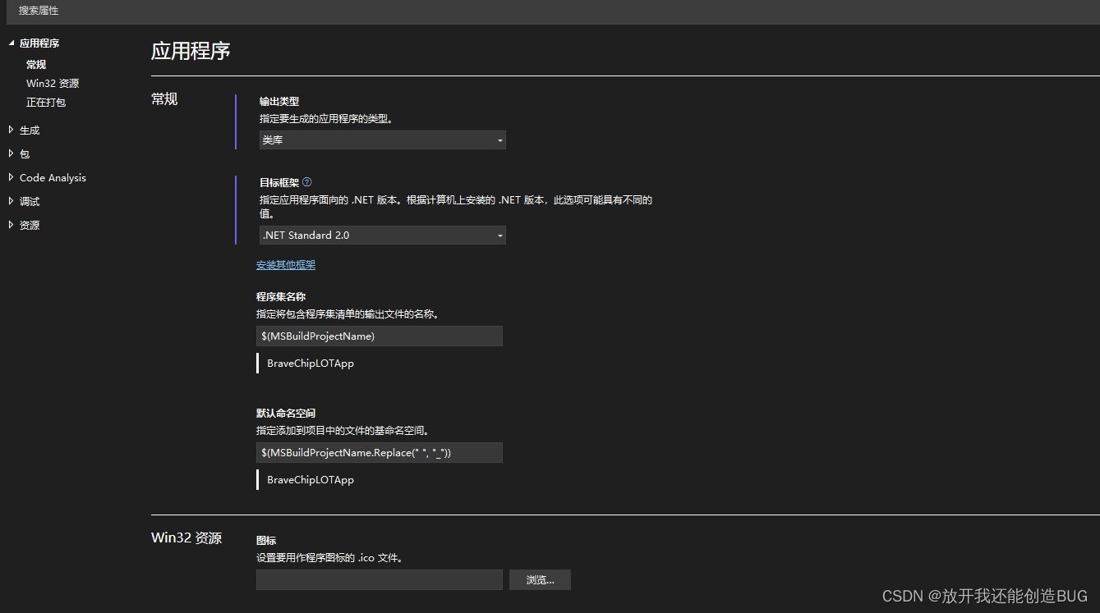Image resolution: width=1100 pixels, height=613 pixels.
Task: Click the 应用程序 section collapse arrow
Action: 12,42
